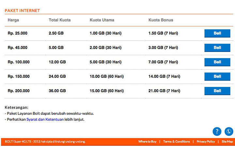The image size is (235, 150).
Task: Click the Kuota Bonus column header
Action: (x=161, y=20)
